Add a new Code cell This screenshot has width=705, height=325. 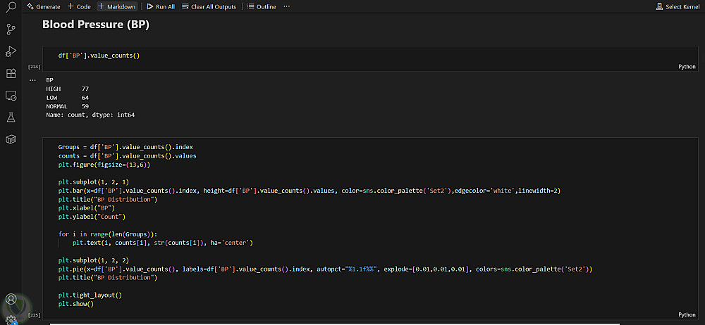coord(79,7)
